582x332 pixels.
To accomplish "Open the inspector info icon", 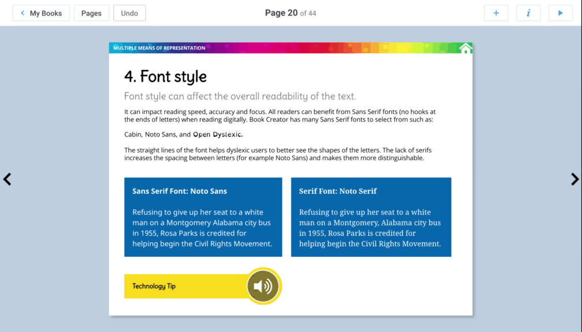I will click(528, 13).
